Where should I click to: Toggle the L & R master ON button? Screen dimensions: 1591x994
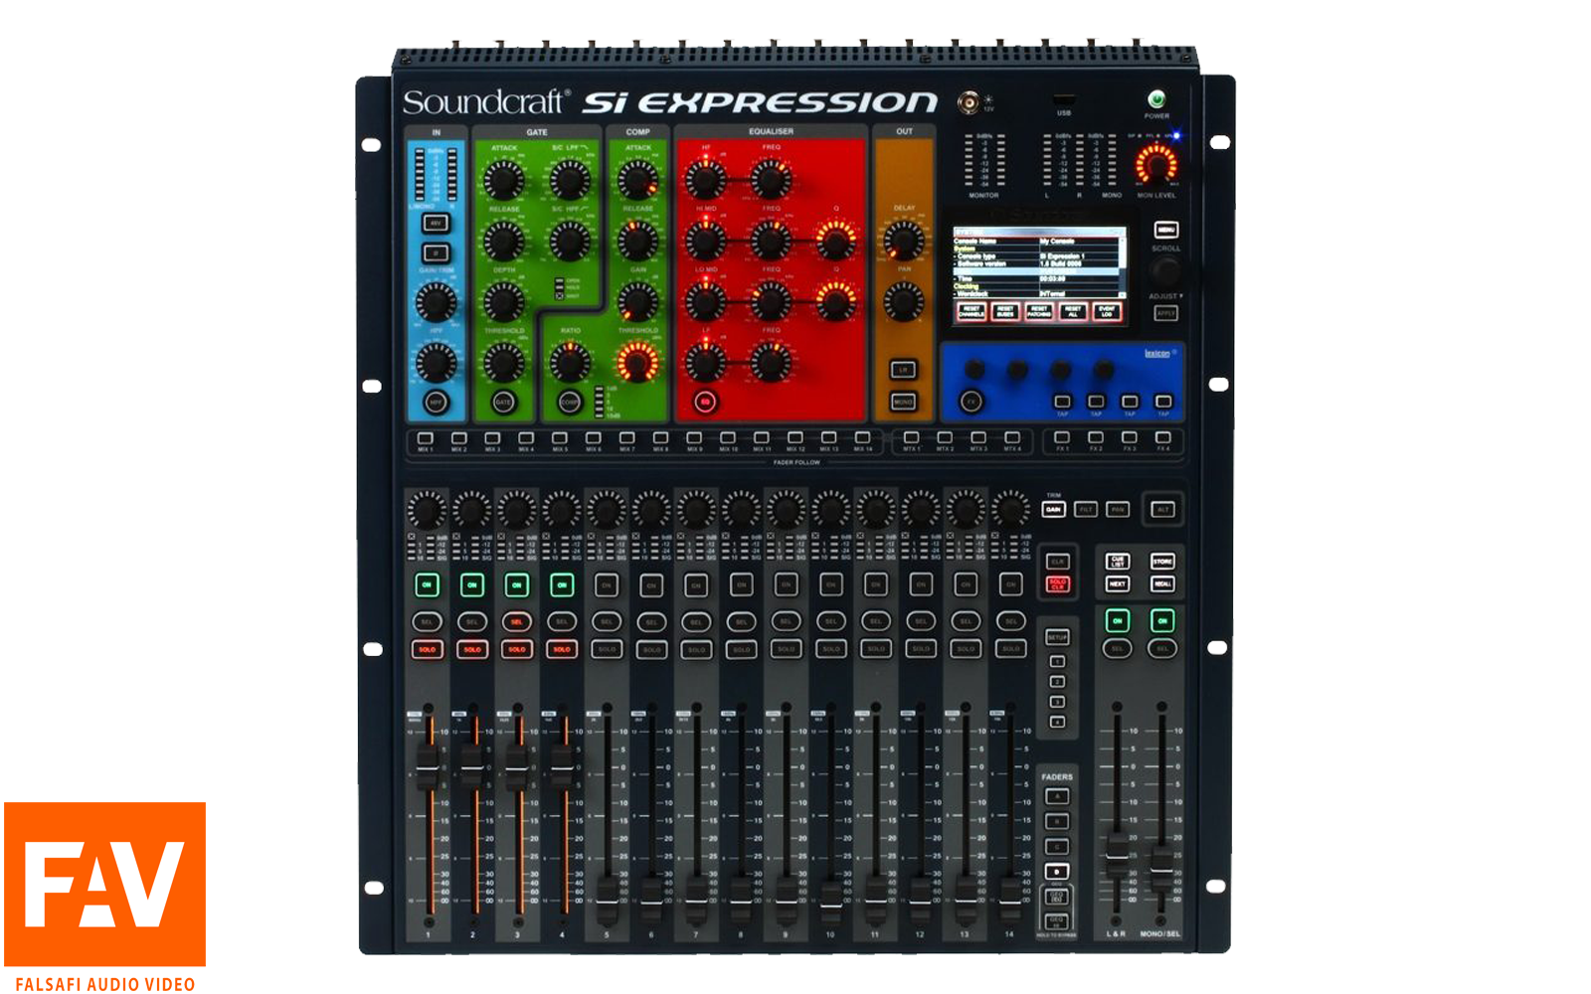[1117, 620]
